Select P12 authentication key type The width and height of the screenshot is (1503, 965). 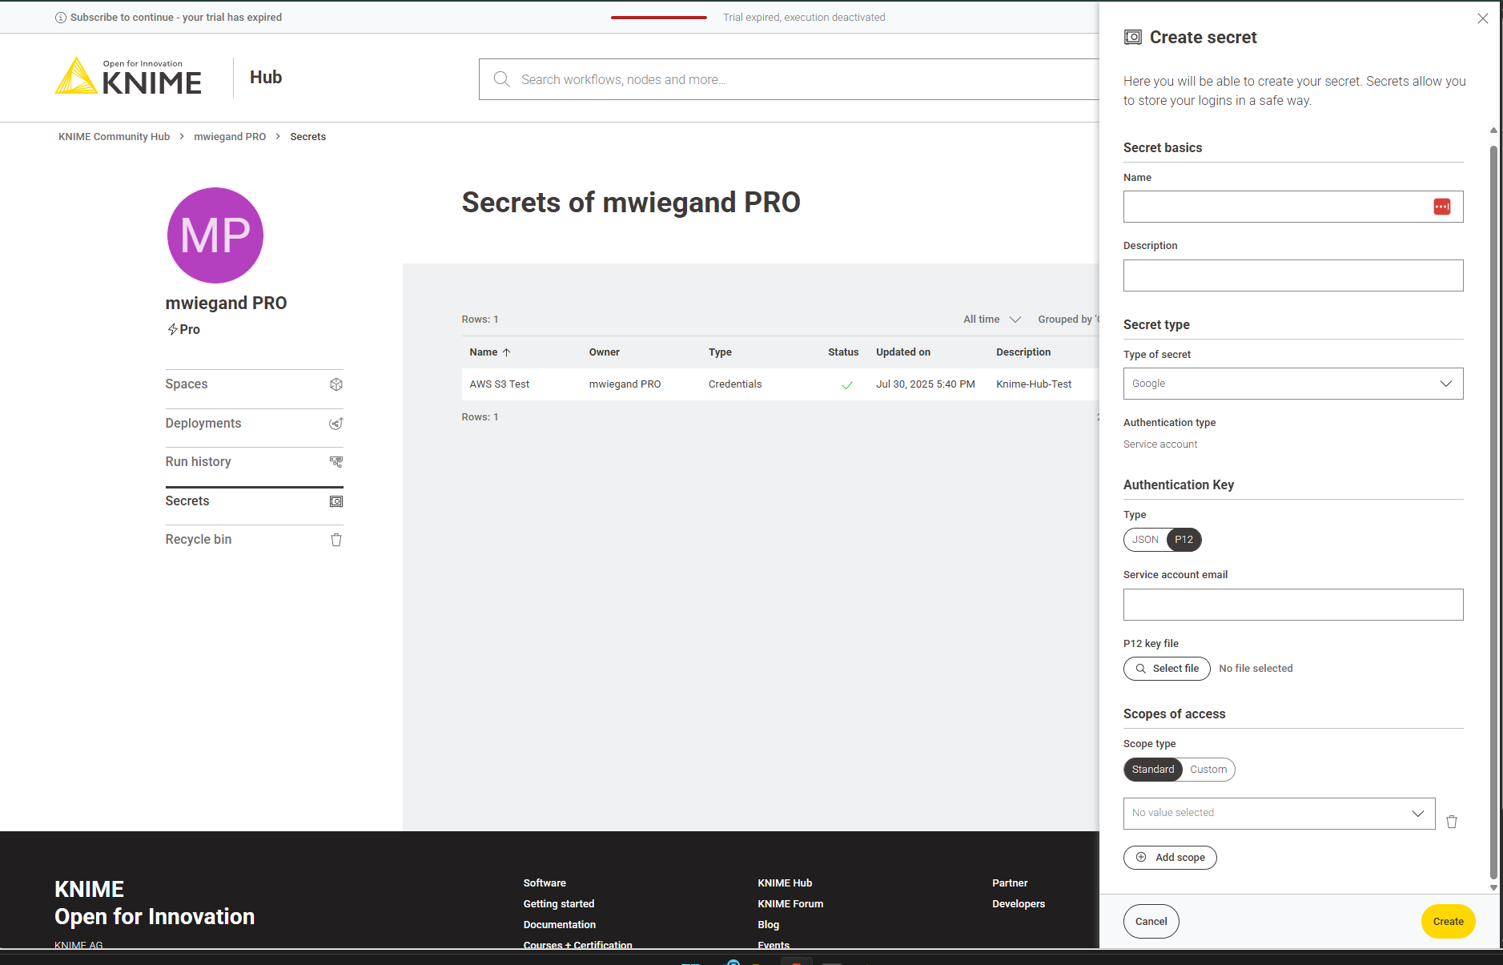click(x=1184, y=540)
